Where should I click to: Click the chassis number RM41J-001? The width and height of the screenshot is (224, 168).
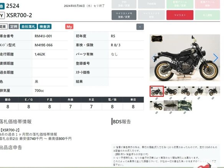pos(43,36)
